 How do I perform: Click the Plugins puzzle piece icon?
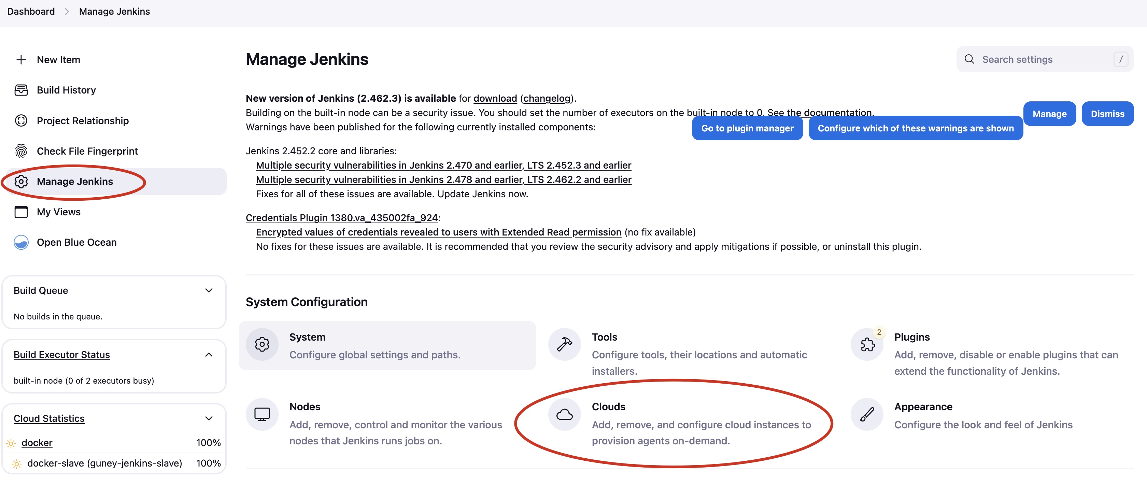click(867, 344)
